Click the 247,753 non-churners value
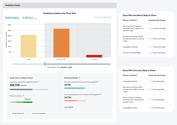 (68, 97)
